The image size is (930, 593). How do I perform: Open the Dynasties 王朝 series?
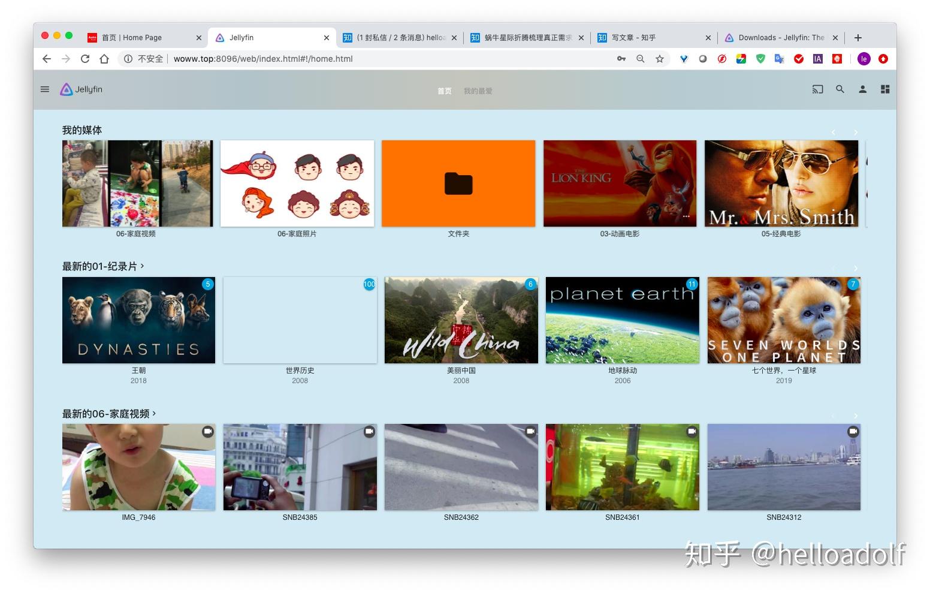coord(138,320)
